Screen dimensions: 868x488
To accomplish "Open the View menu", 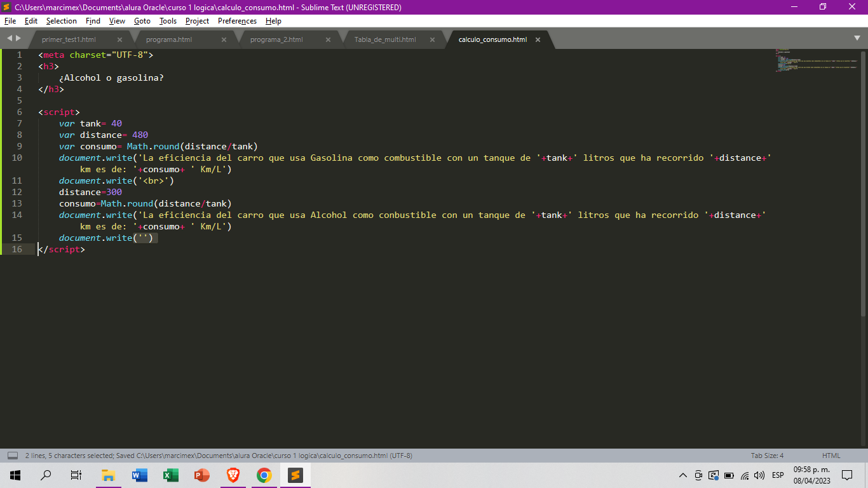I will 117,21.
